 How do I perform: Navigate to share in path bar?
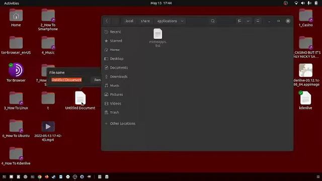coord(145,21)
